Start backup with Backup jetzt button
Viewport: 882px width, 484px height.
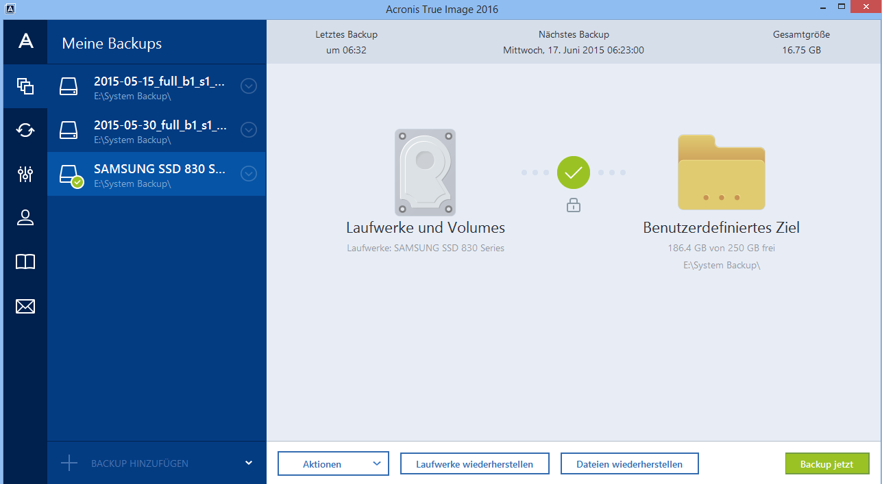coord(826,463)
